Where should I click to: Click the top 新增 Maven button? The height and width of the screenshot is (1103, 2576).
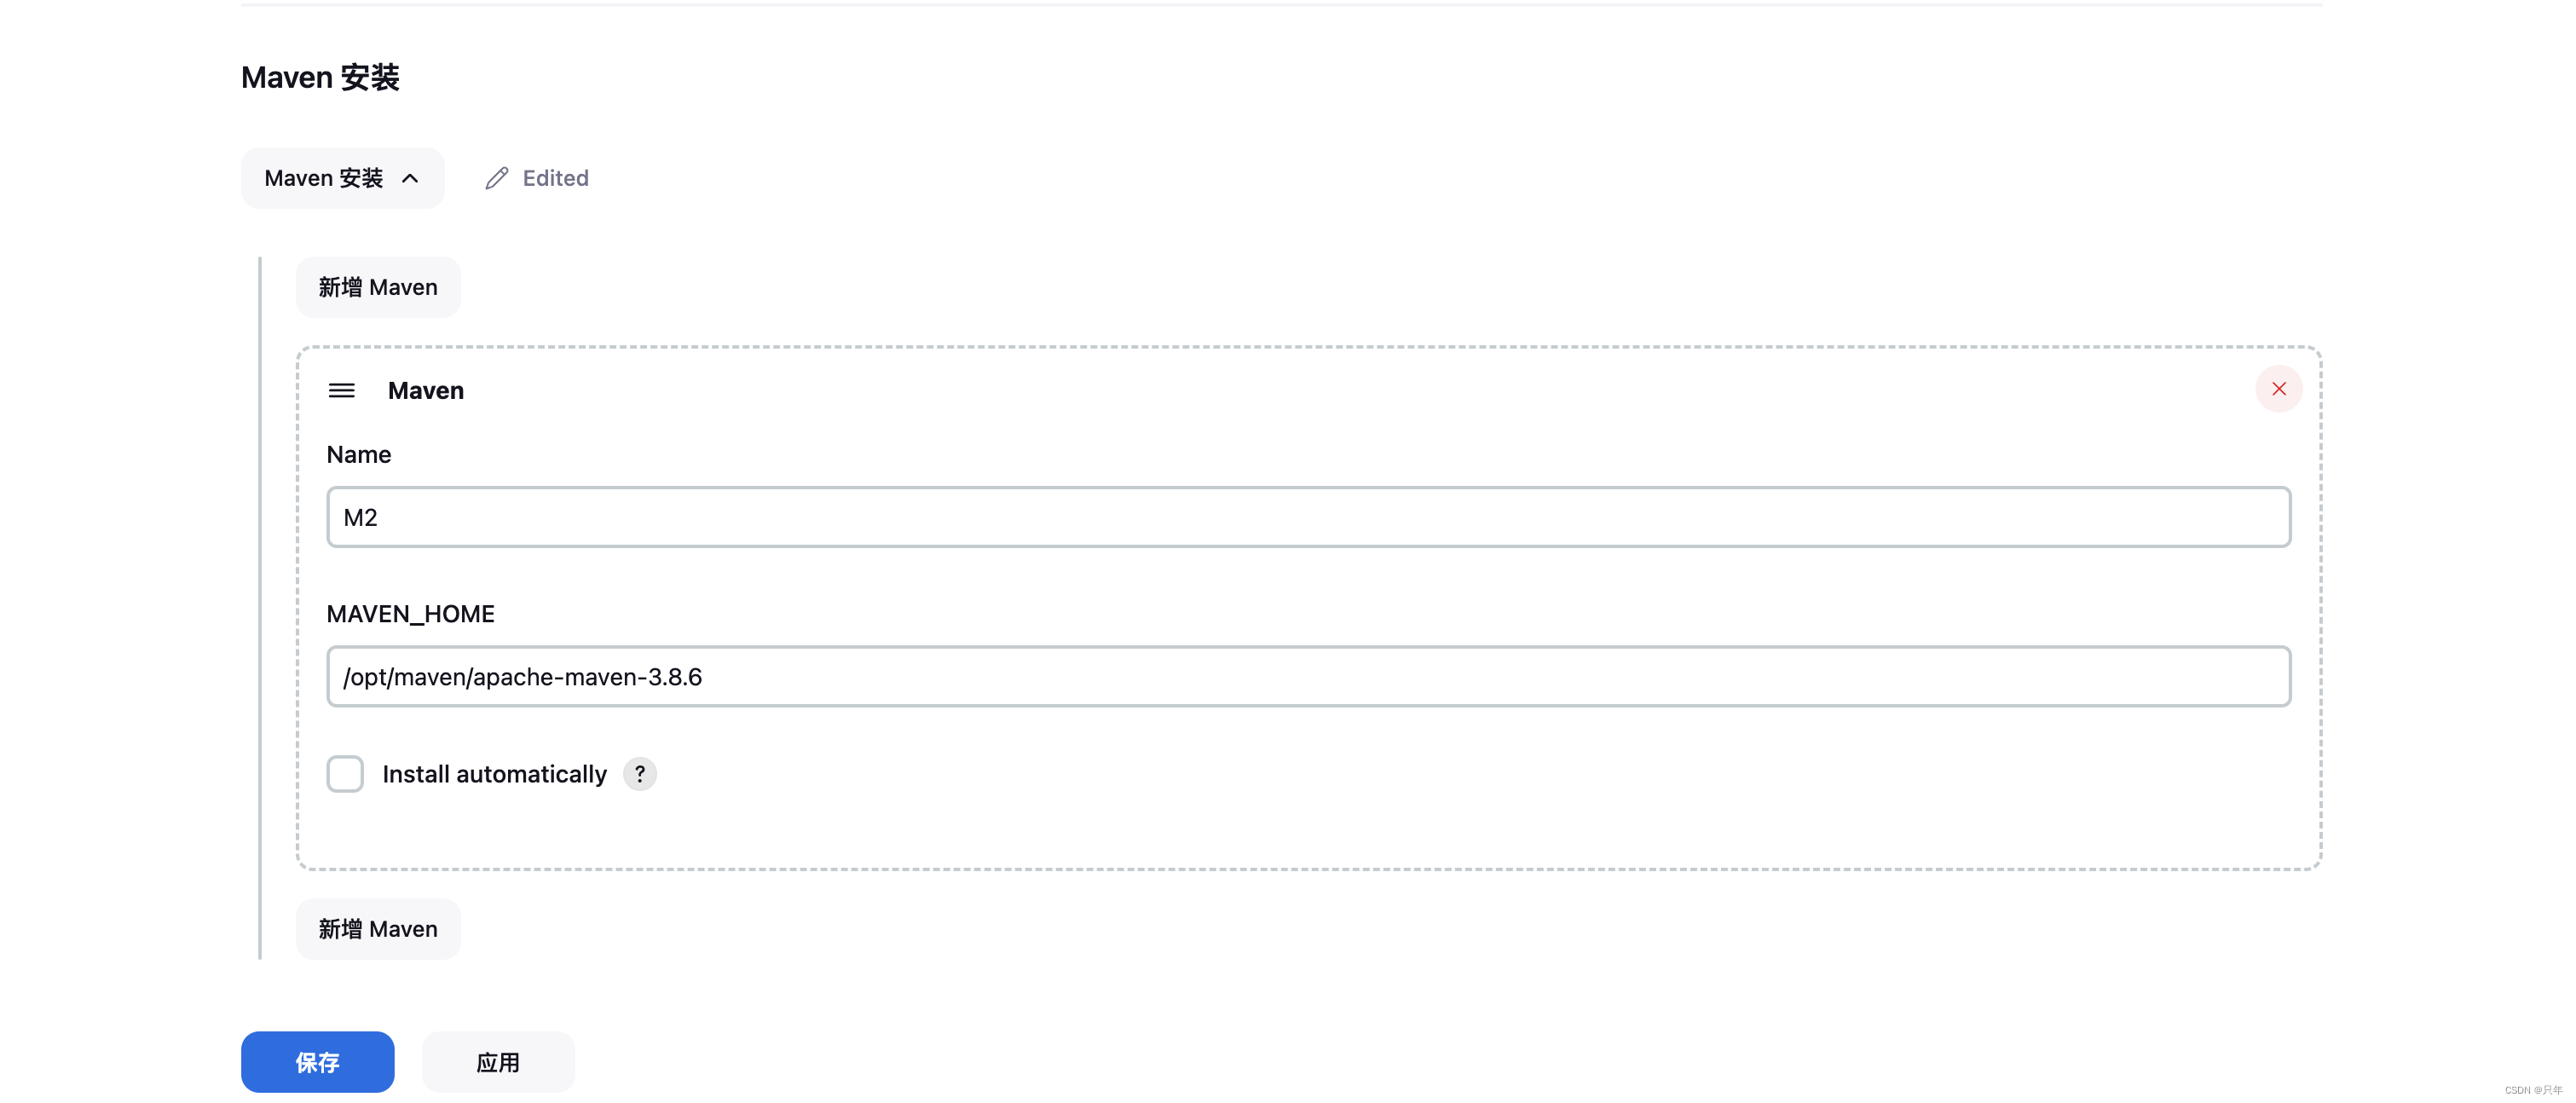coord(378,287)
